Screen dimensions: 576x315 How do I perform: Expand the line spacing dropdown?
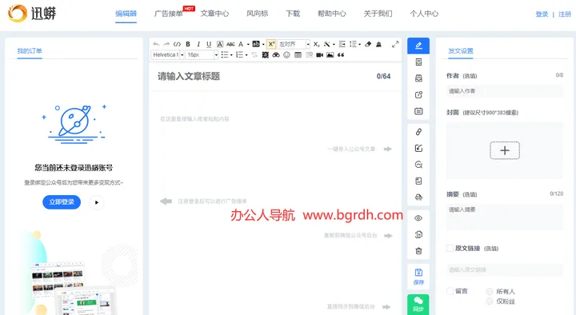click(x=359, y=45)
